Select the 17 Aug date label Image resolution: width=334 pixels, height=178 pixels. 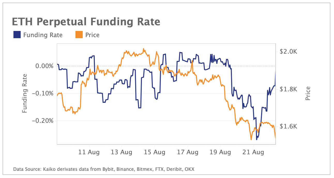coord(188,152)
